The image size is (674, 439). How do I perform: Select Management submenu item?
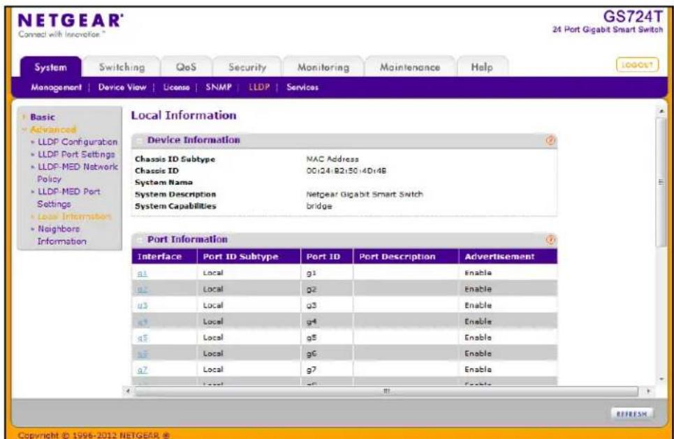56,87
